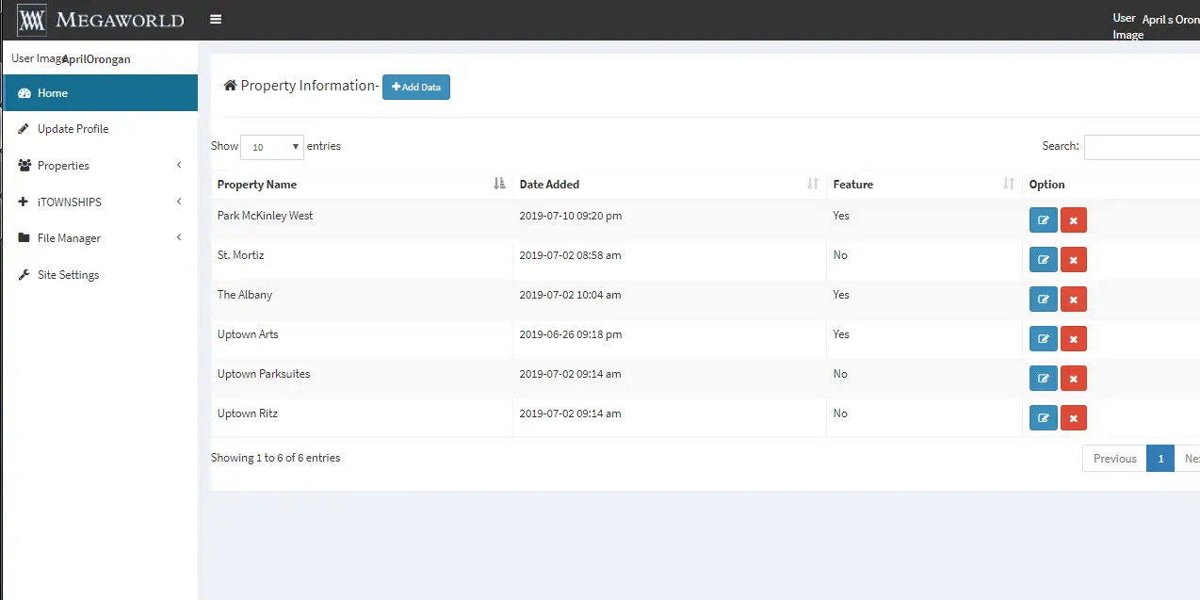The image size is (1200, 600).
Task: Open Site Settings menu item
Action: (x=99, y=275)
